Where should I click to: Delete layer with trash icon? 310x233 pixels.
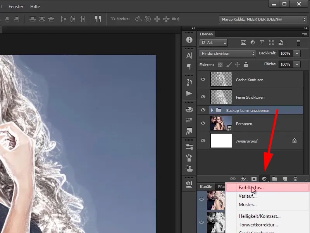(x=295, y=179)
